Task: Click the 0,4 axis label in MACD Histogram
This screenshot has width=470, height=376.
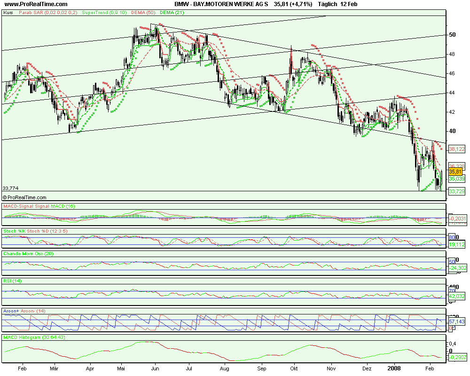Action: [452, 344]
